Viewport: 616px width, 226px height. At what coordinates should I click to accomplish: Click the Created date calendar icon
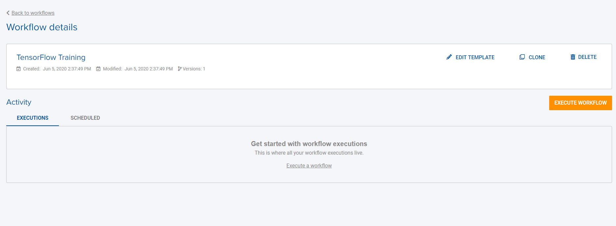[19, 68]
